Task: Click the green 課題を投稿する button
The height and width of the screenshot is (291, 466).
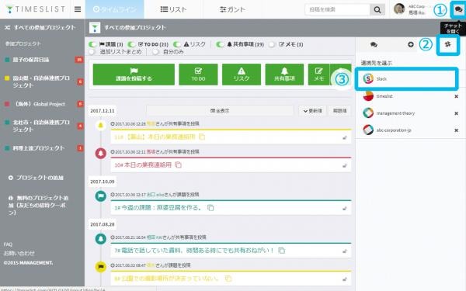Action: [134, 74]
